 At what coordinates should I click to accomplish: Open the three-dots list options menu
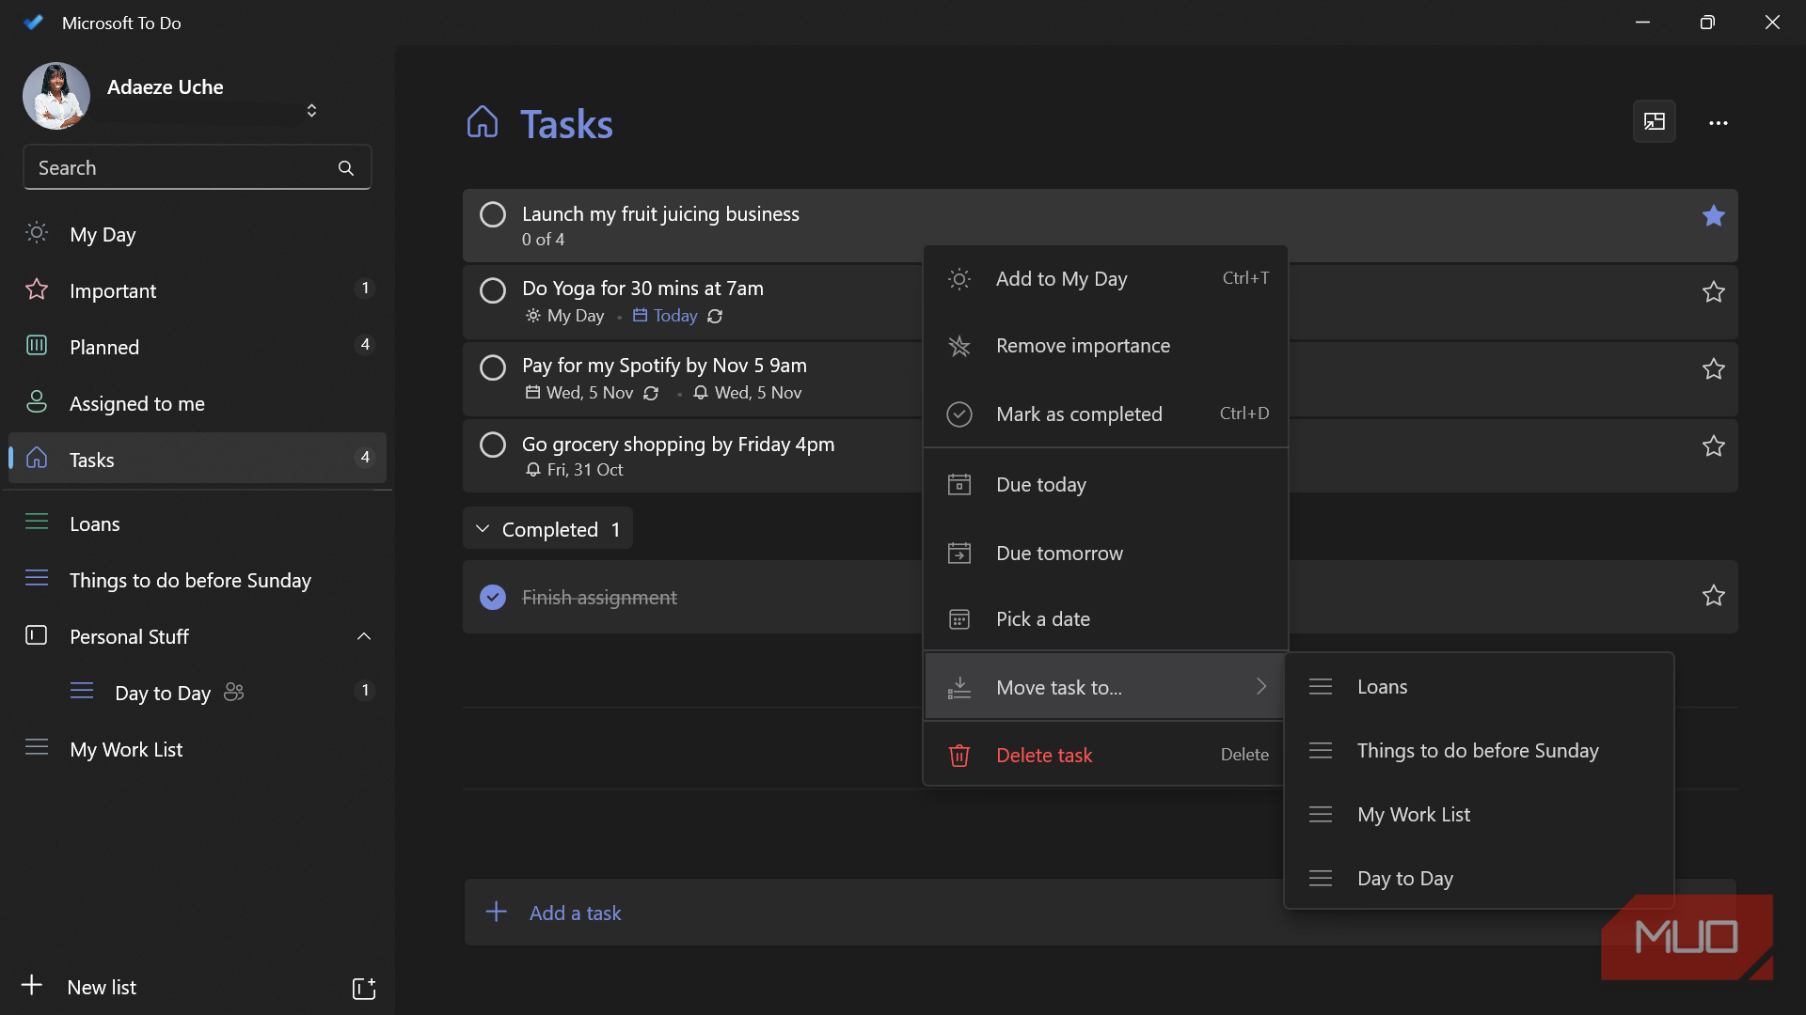1719,123
